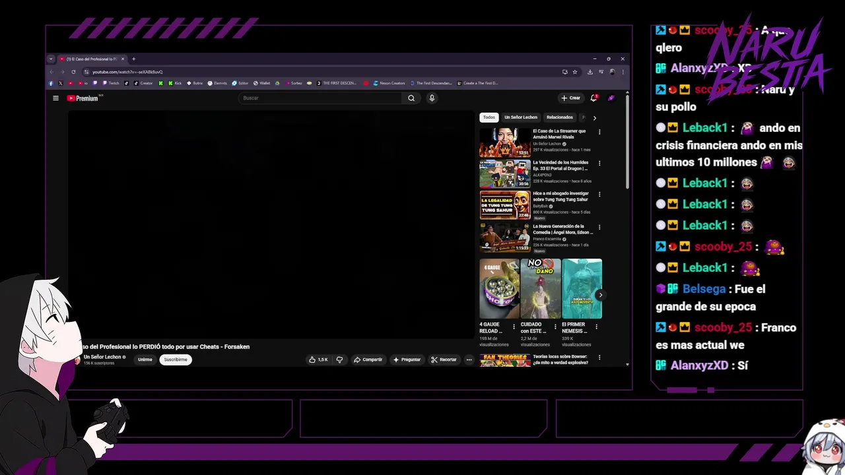Expand the tab search dropdown
845x475 pixels.
pos(51,59)
